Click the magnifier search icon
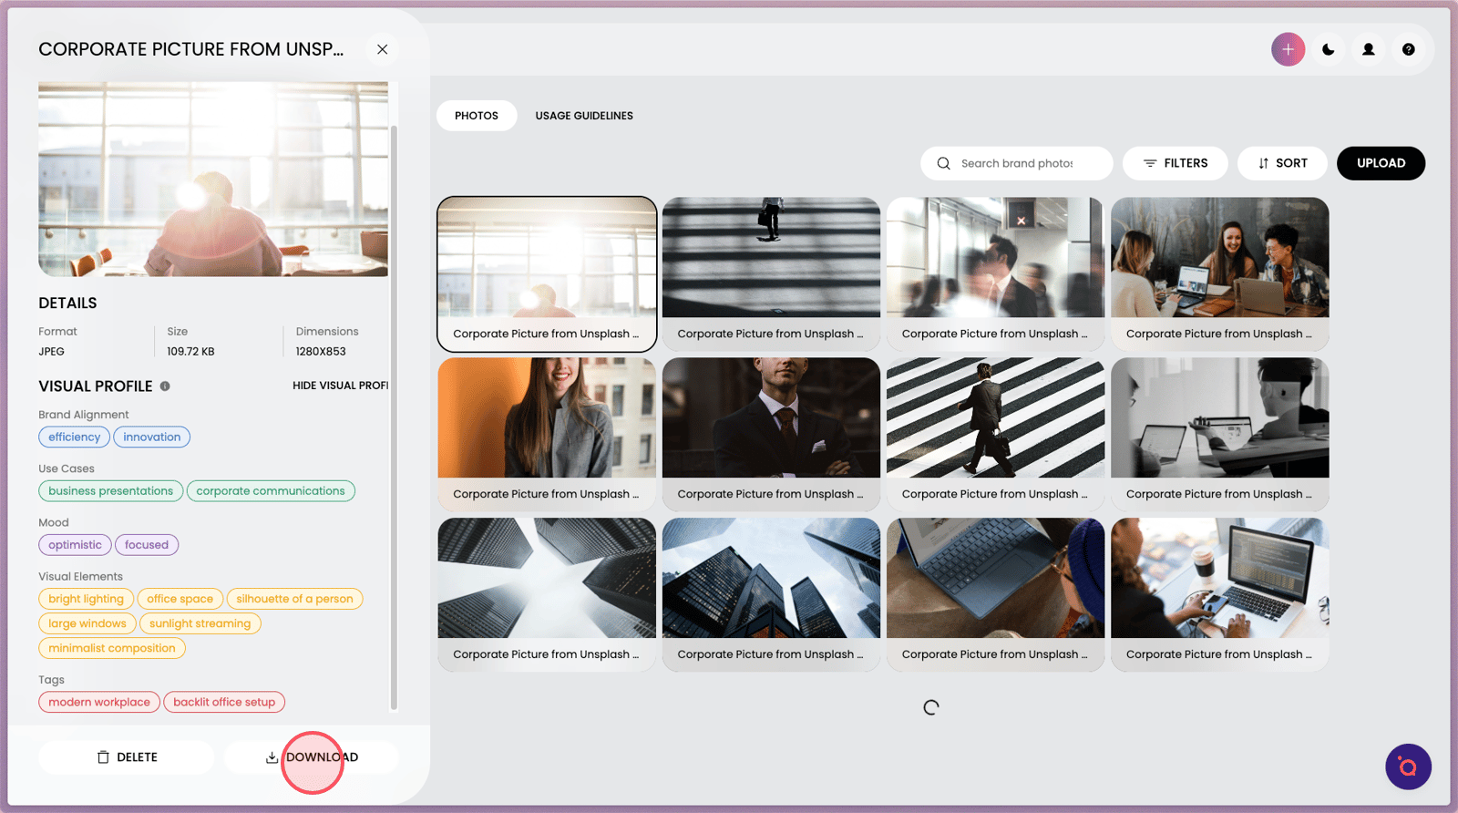Viewport: 1458px width, 813px height. [943, 163]
